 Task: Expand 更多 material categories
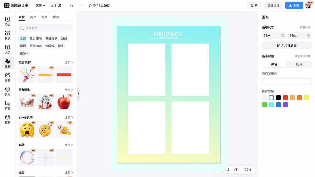[24, 53]
